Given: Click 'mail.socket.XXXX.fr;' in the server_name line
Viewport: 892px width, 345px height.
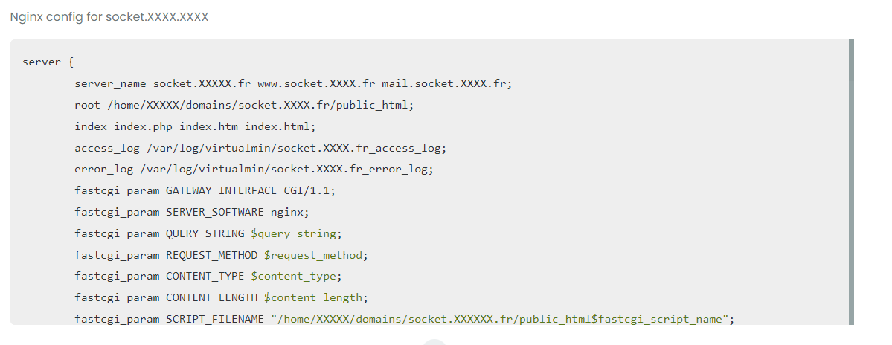Looking at the screenshot, I should coord(447,83).
